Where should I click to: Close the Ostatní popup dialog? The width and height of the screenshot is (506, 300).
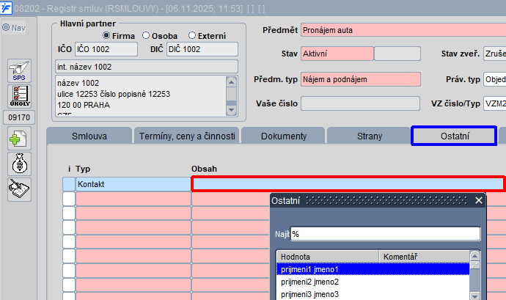[x=479, y=200]
